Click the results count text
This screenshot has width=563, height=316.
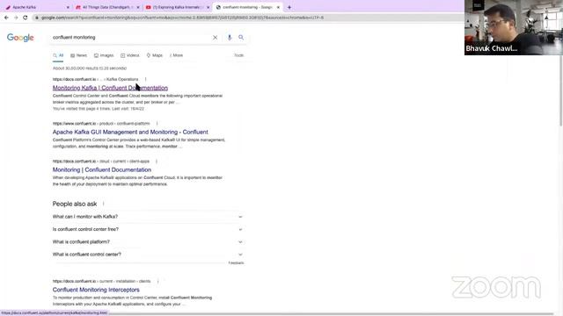point(90,68)
